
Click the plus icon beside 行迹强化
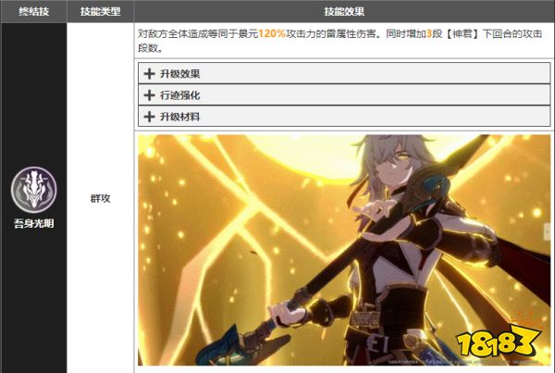coord(149,95)
